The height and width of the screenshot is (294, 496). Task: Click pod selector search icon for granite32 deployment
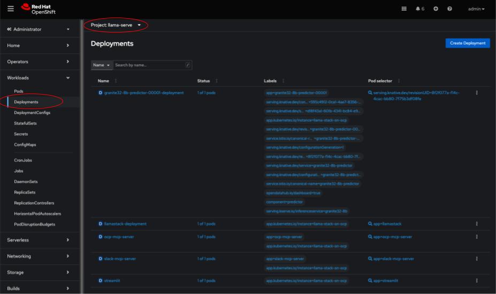(370, 92)
